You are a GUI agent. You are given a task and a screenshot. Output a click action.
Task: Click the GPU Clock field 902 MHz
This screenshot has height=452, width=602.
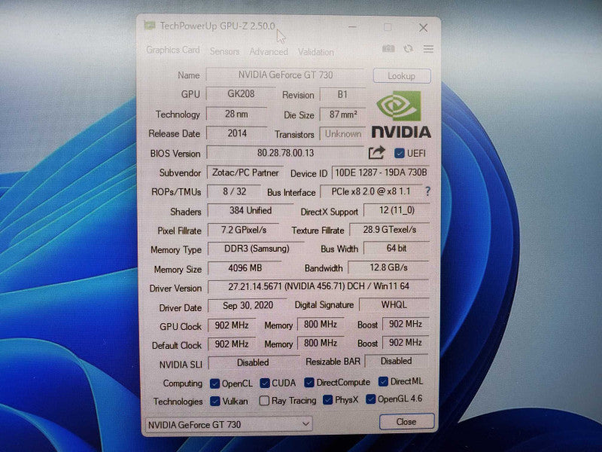[232, 325]
